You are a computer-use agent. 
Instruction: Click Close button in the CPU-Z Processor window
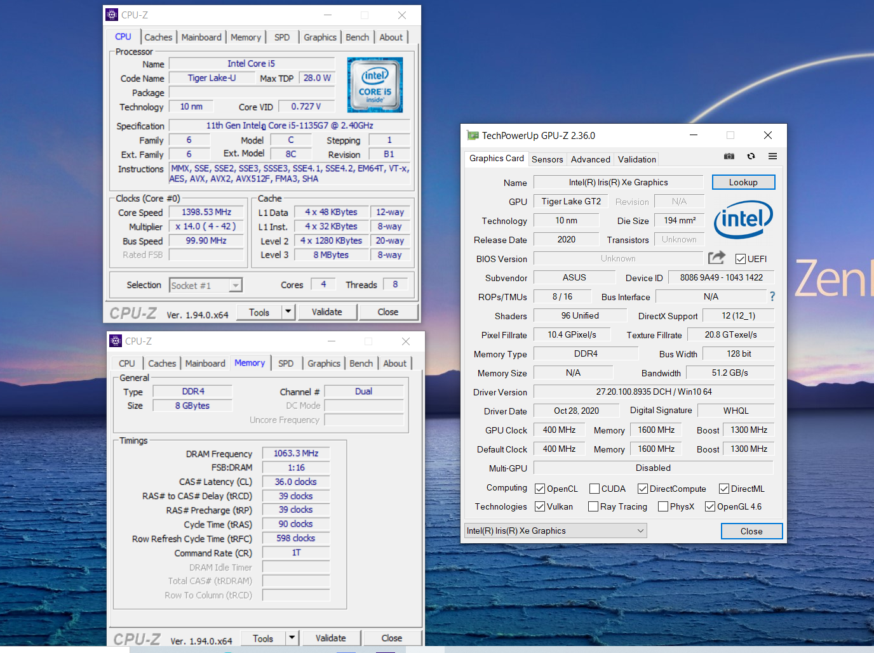(388, 312)
